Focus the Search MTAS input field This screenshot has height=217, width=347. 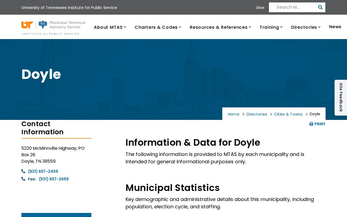click(293, 7)
